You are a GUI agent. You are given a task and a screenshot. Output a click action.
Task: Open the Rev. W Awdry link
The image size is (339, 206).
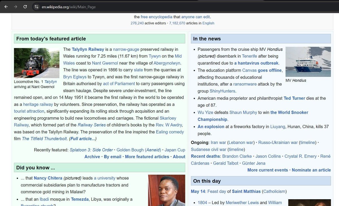point(169,125)
